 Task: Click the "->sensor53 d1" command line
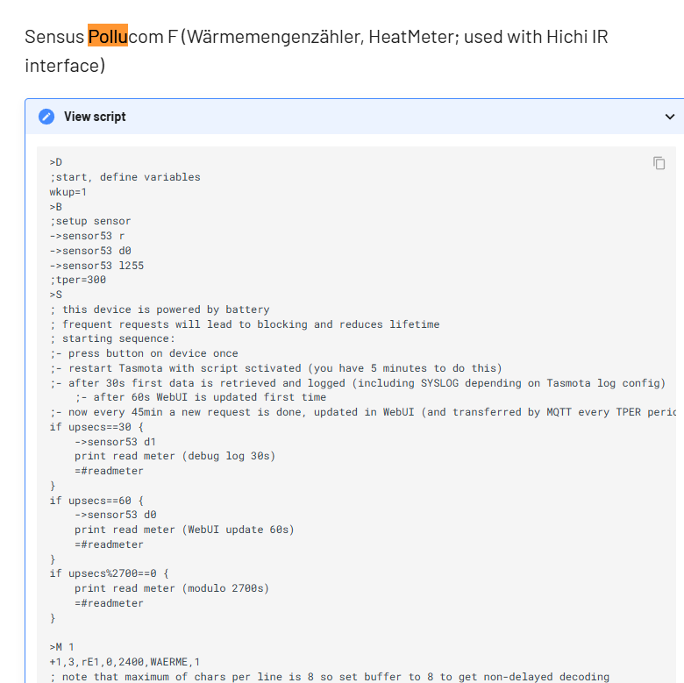(x=115, y=442)
